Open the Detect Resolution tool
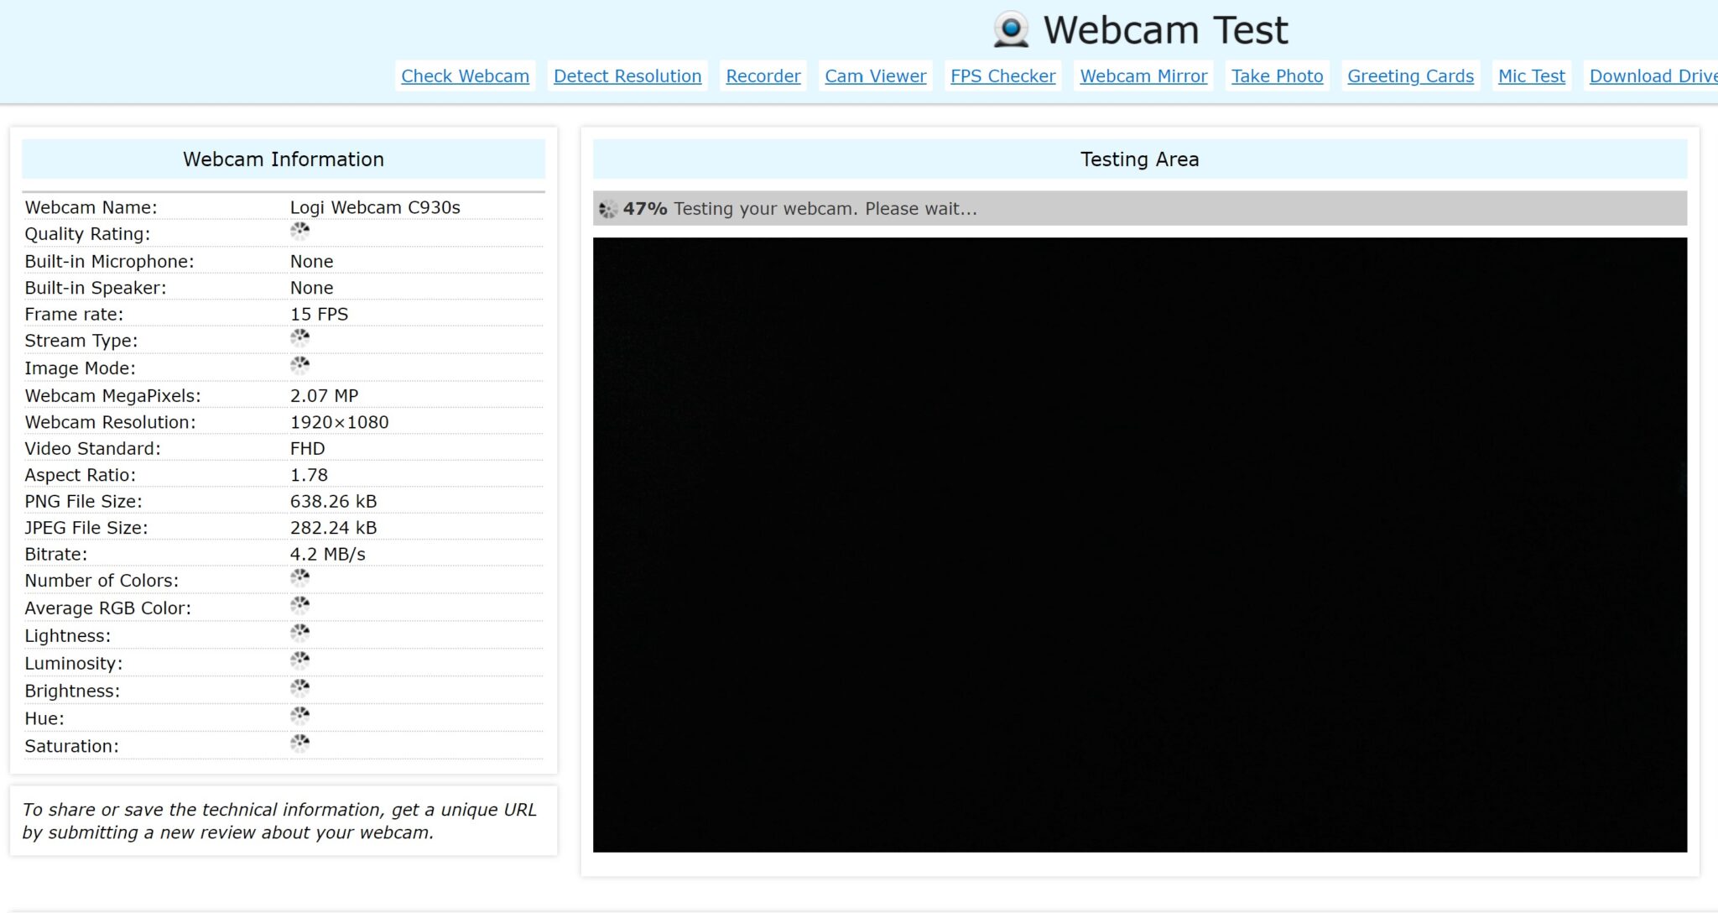1718x913 pixels. (627, 76)
